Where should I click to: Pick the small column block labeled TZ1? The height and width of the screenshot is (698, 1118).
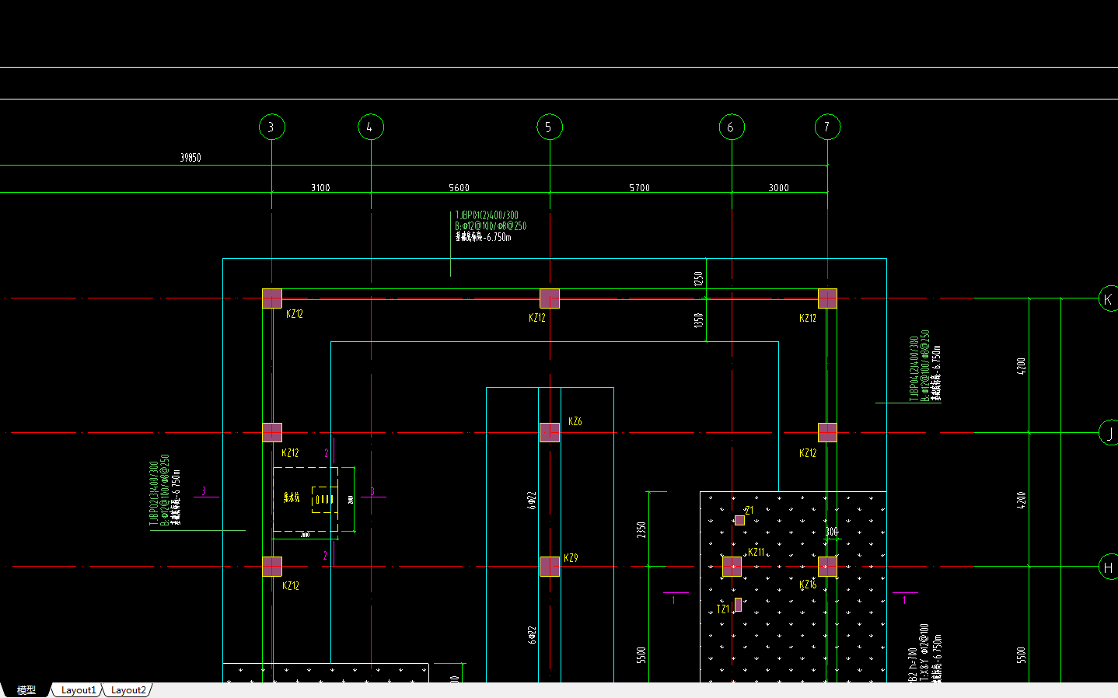tap(738, 604)
